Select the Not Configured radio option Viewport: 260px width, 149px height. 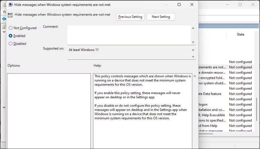pyautogui.click(x=11, y=28)
